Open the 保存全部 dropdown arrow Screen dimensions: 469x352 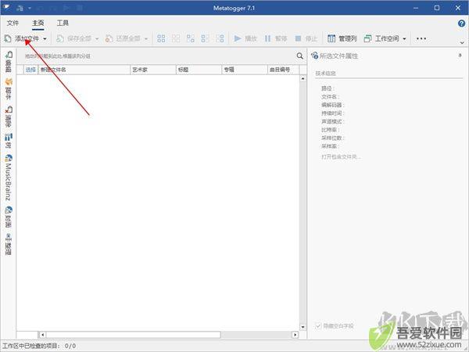coord(97,38)
